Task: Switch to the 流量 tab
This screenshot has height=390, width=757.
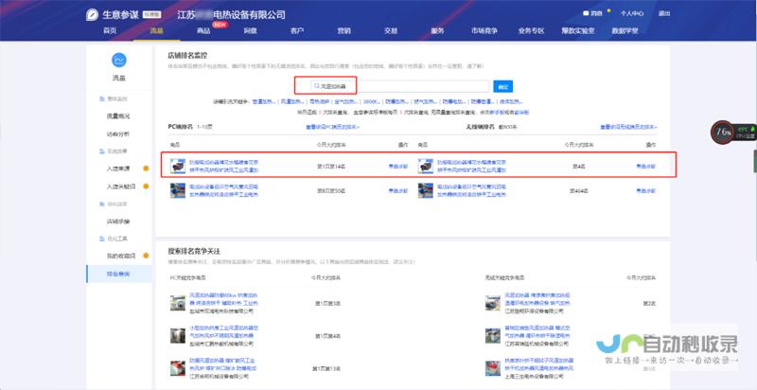Action: [x=157, y=31]
